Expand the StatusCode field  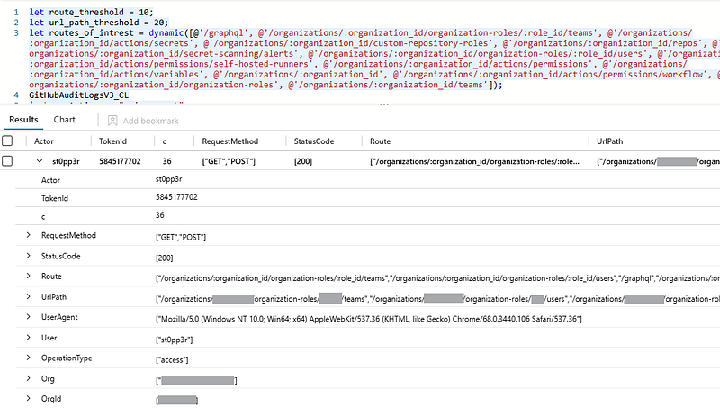click(x=29, y=256)
